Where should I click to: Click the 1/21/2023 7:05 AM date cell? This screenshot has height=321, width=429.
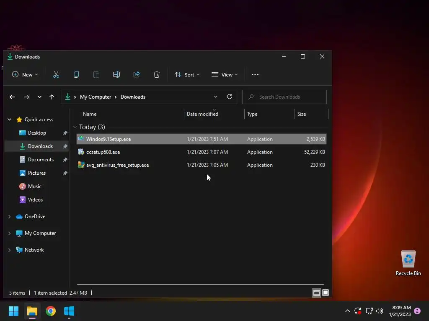coord(207,165)
